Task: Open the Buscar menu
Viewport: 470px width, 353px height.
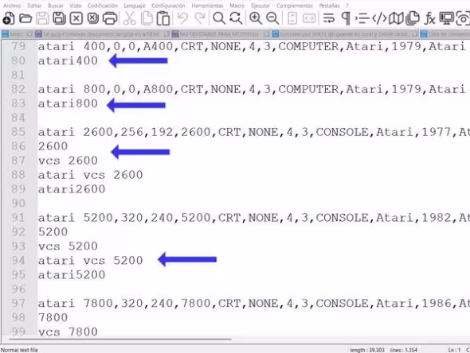Action: coord(56,6)
